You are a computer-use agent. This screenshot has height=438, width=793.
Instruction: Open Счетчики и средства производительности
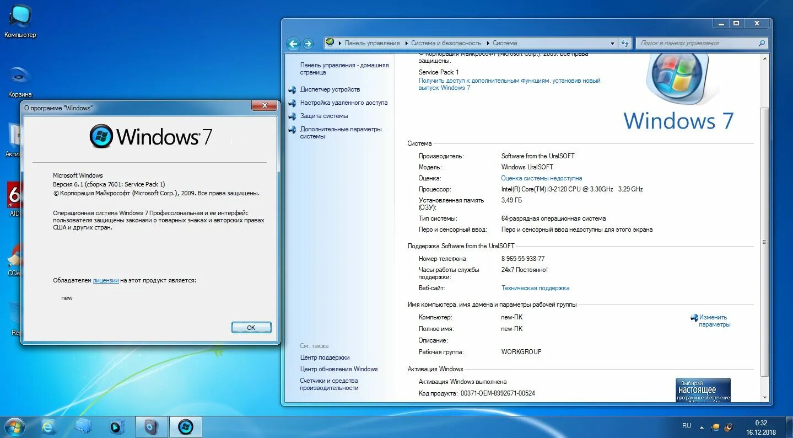click(330, 384)
